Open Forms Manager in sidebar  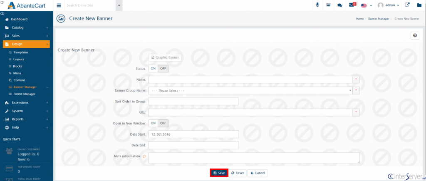[25, 94]
